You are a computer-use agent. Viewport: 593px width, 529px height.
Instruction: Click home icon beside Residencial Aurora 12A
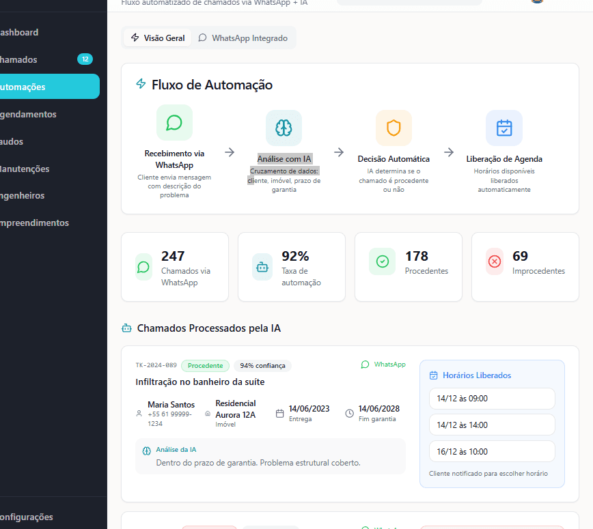[208, 414]
